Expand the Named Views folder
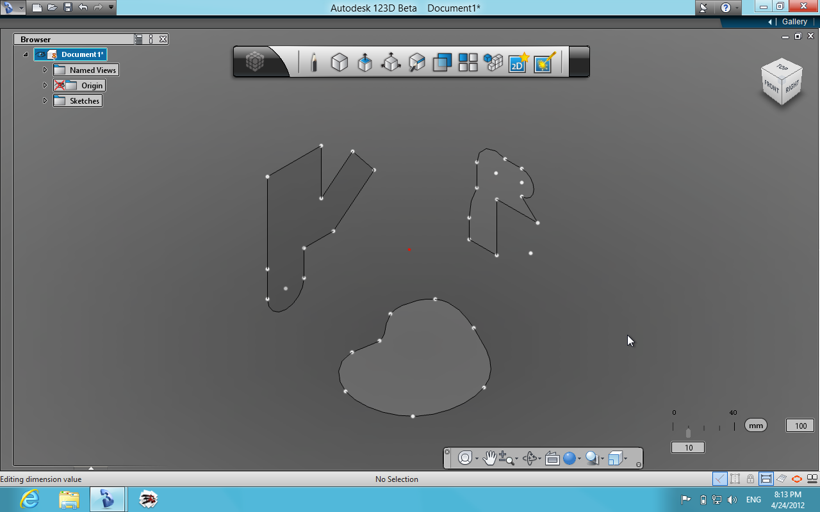This screenshot has height=512, width=820. pyautogui.click(x=44, y=70)
